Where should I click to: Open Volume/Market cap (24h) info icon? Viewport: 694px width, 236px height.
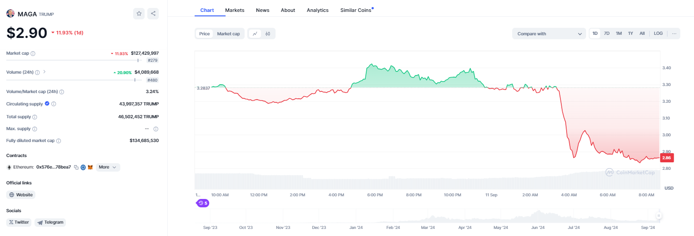(62, 92)
